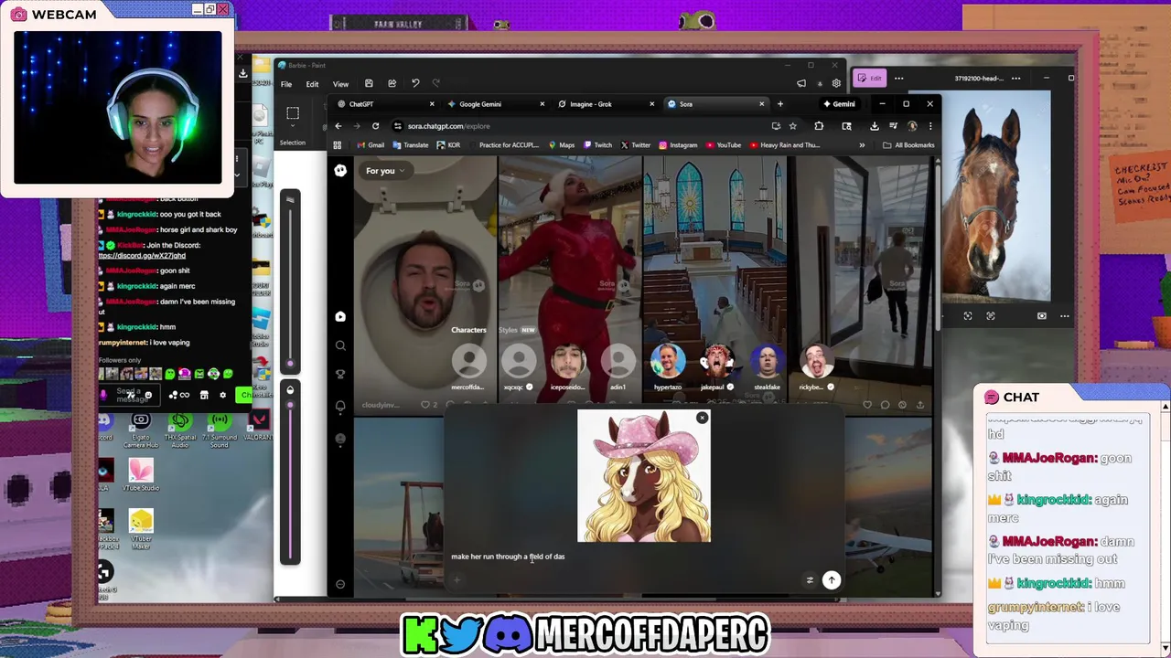This screenshot has height=658, width=1171.
Task: Open VTube Studio desktop icon
Action: coord(141,475)
